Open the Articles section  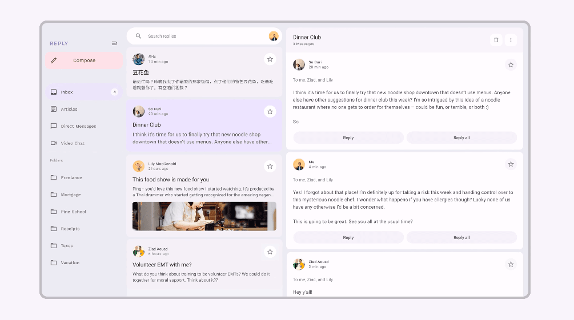point(84,109)
